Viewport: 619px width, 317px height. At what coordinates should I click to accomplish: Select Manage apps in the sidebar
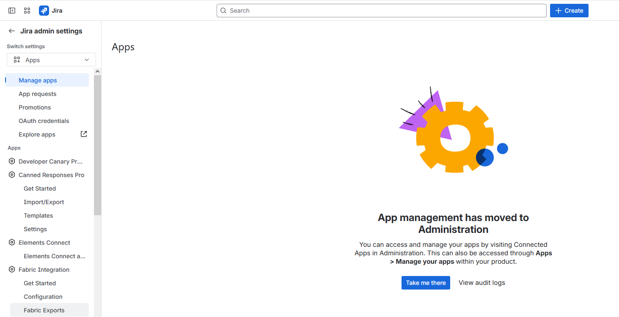[38, 80]
